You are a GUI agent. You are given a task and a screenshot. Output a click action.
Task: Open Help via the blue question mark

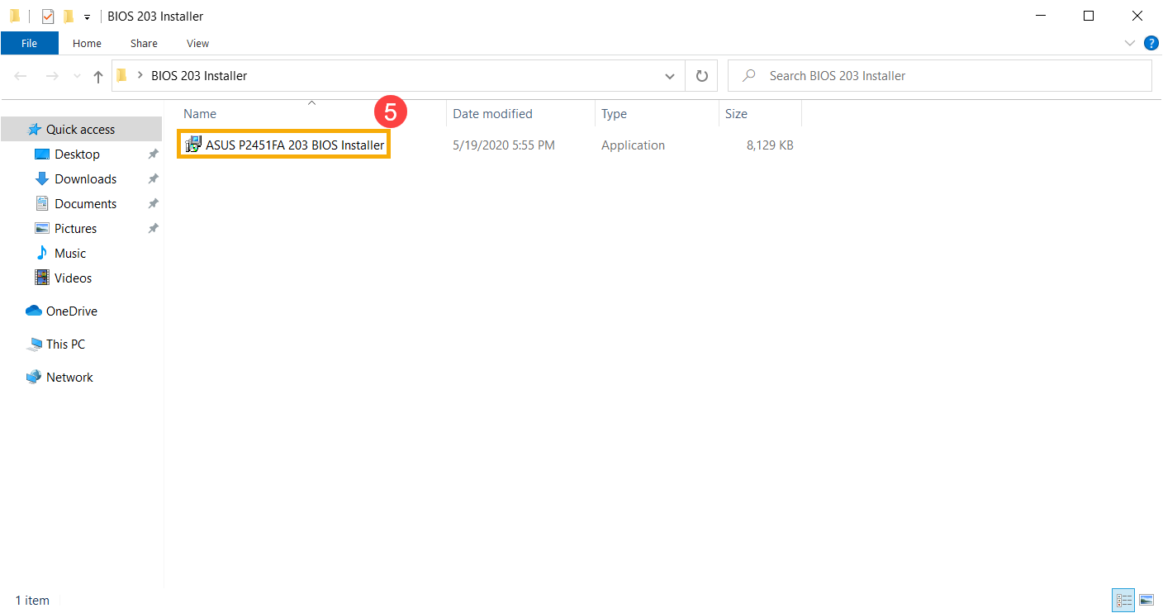(x=1151, y=43)
